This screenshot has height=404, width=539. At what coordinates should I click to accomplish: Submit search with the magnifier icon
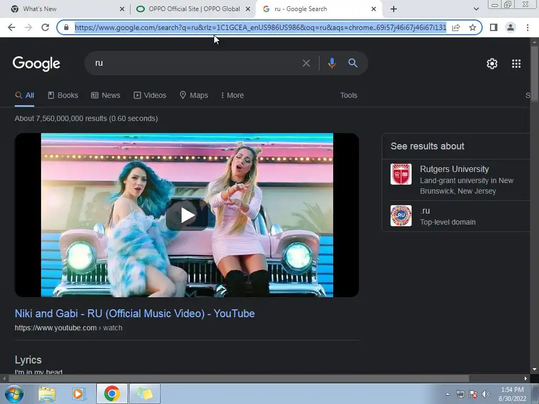click(353, 63)
